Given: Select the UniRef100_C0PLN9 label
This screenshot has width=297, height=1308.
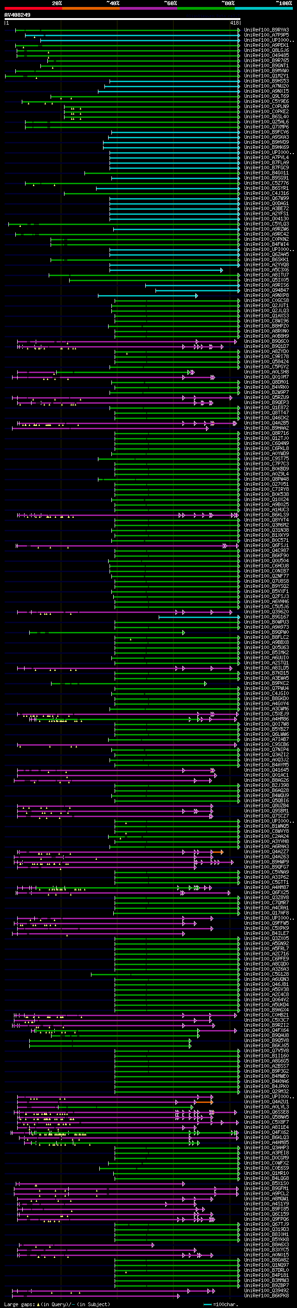Looking at the screenshot, I should (x=266, y=107).
